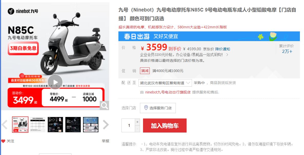Click the location pin in store selector
Screen dimensions: 304x155
point(146,108)
